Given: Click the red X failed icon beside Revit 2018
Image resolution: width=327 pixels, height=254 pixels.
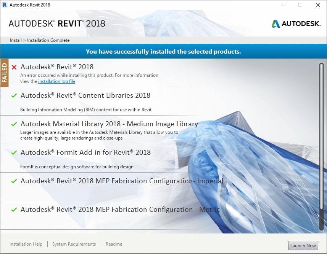Looking at the screenshot, I should pos(14,67).
